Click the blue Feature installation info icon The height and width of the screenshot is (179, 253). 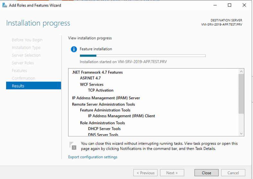click(74, 49)
